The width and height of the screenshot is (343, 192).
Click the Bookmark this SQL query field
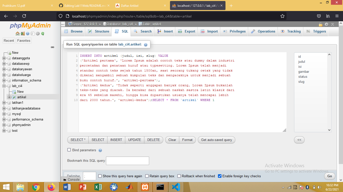pos(127,160)
